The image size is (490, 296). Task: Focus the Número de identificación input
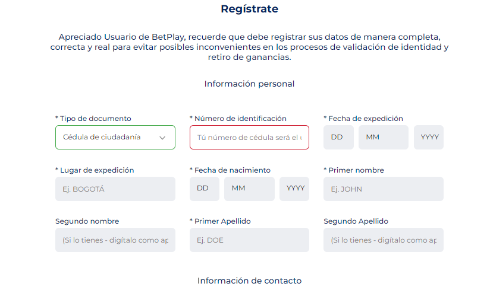tap(249, 137)
